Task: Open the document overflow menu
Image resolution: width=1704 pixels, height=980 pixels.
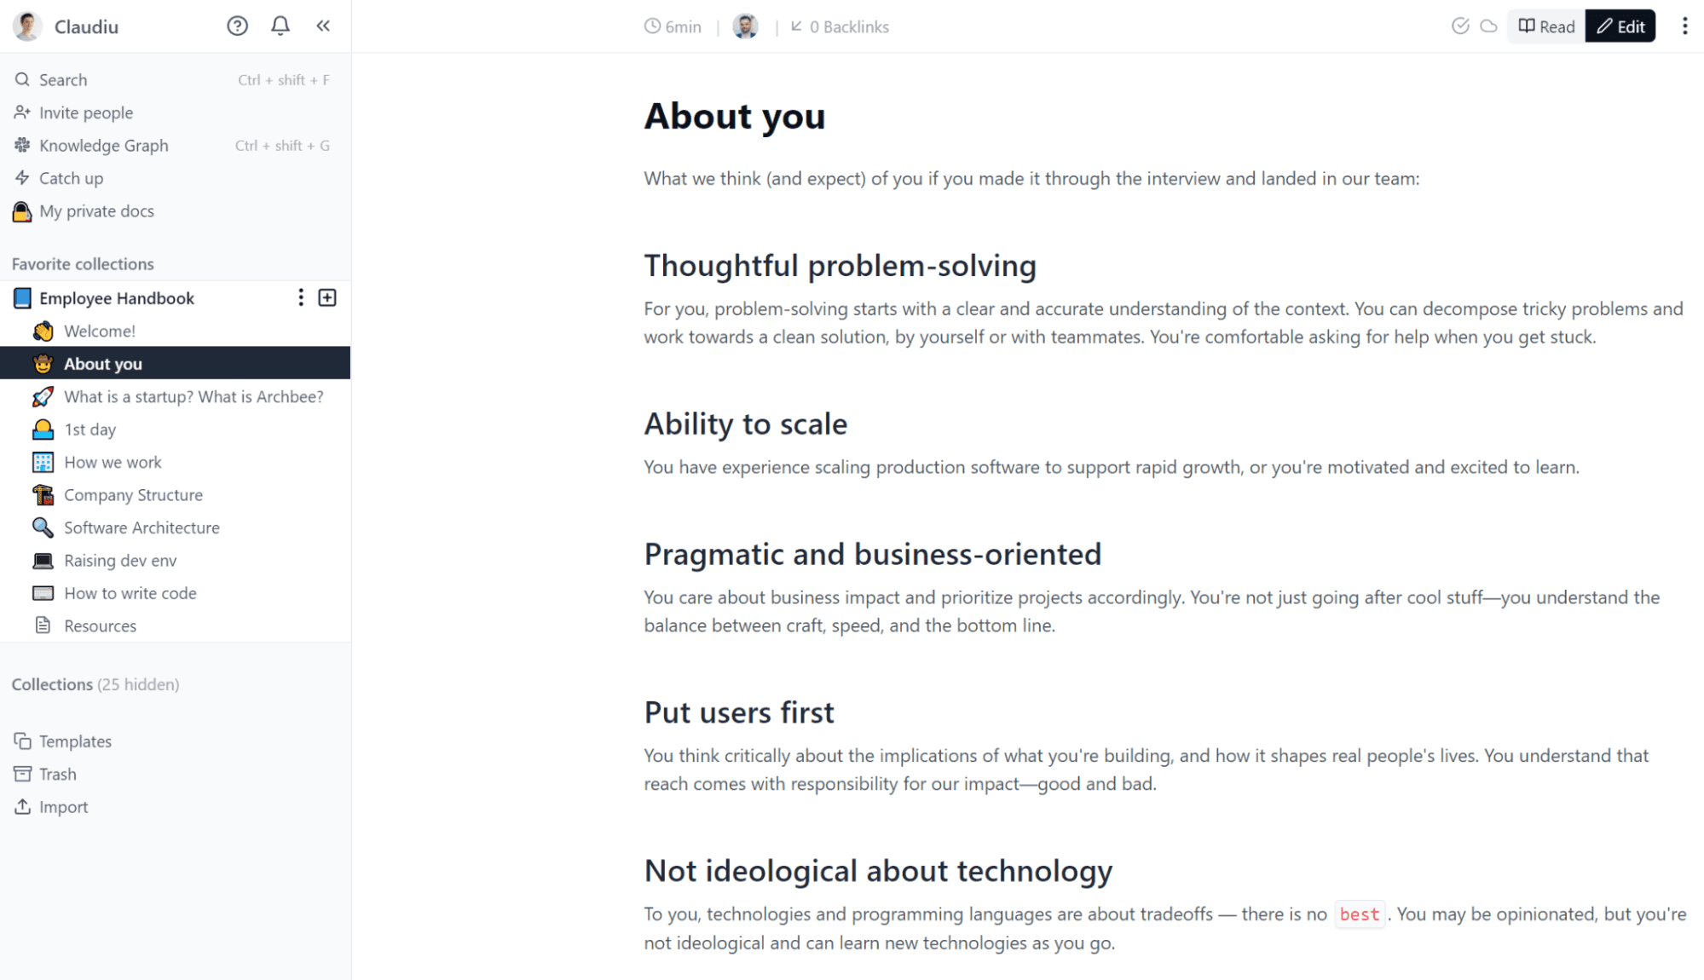Action: [1684, 26]
